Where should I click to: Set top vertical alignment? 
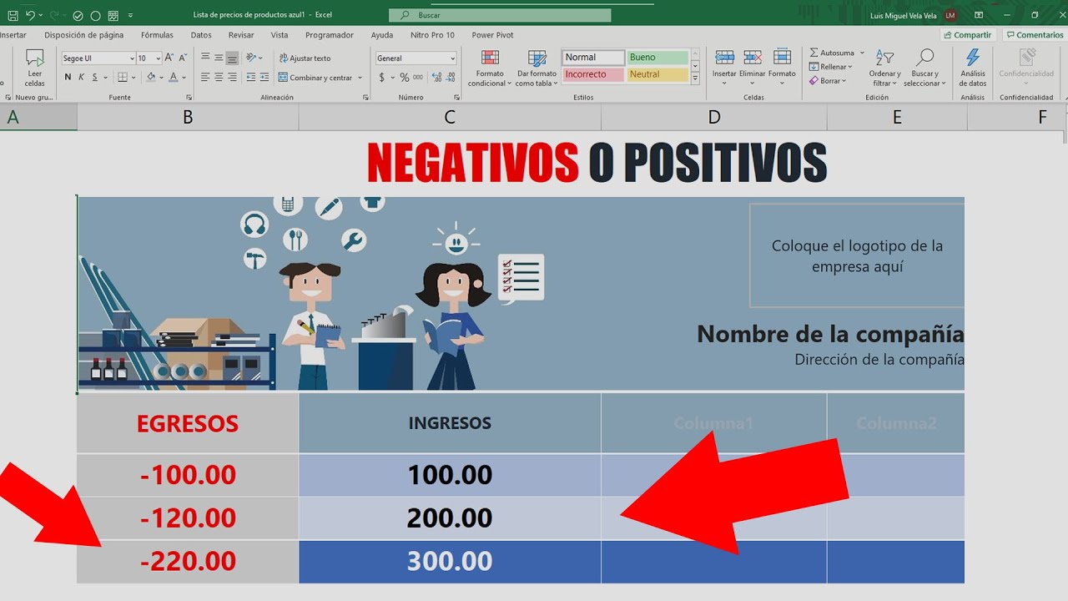205,58
